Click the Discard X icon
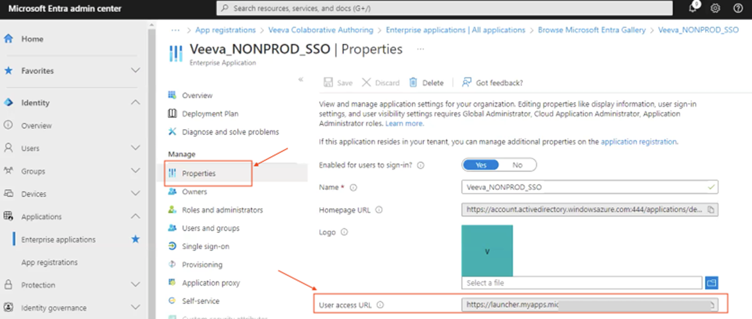The image size is (752, 319). 367,83
